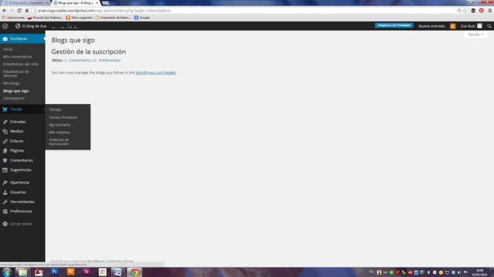Launch Photoshop from the taskbar
The image size is (494, 277).
pos(54,272)
